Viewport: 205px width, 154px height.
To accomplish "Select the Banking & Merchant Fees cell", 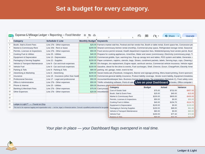I will tap(29, 89).
